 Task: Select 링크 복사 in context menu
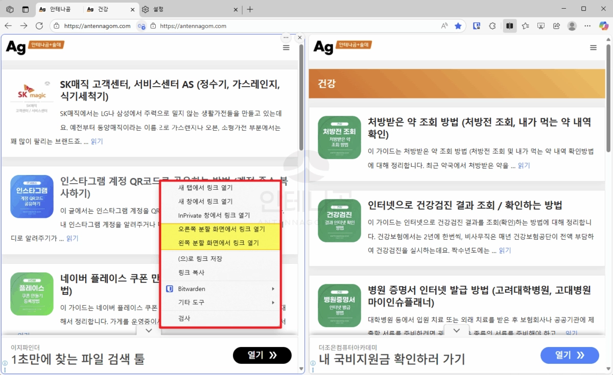click(220, 272)
